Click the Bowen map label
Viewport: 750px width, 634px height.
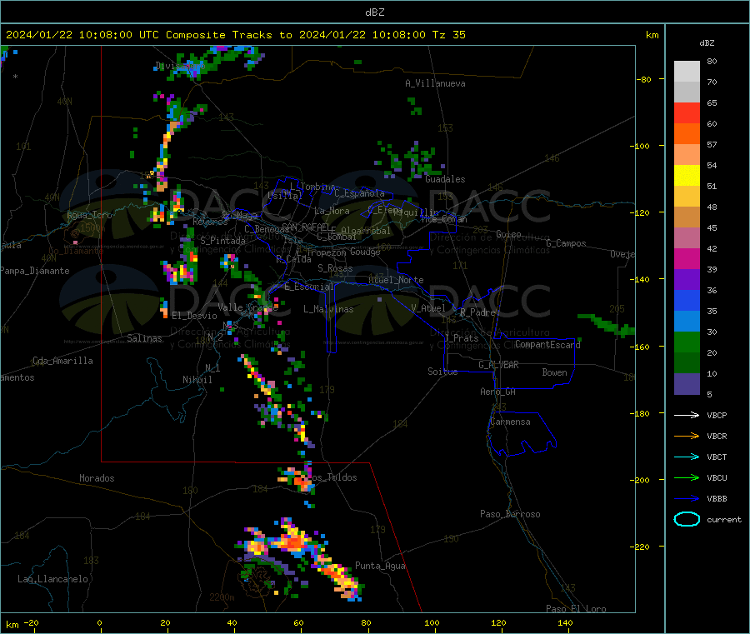click(x=554, y=372)
